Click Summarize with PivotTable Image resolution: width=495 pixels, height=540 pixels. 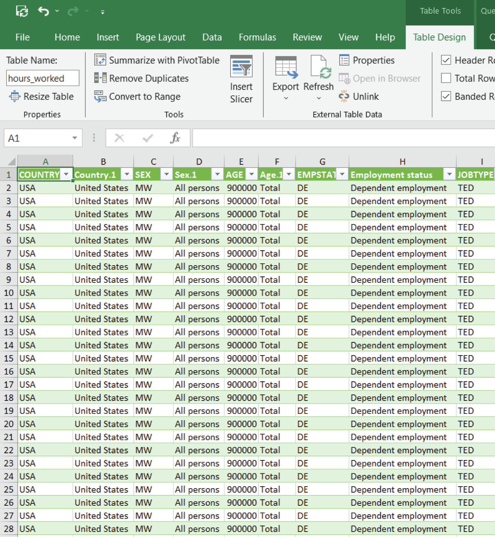click(x=157, y=60)
